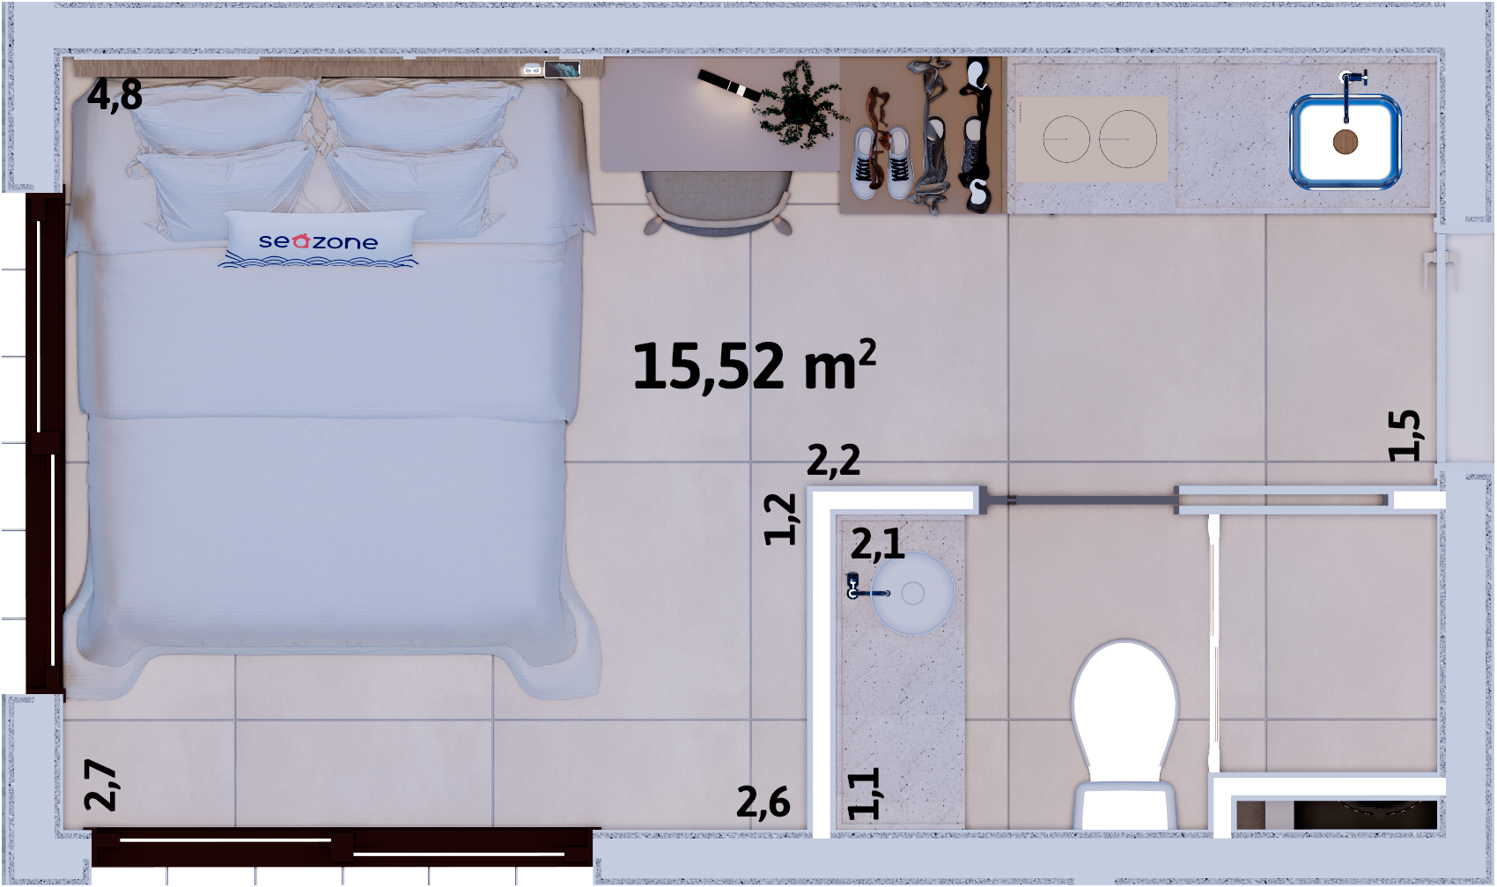
Task: Select the desk chair
Action: click(717, 203)
